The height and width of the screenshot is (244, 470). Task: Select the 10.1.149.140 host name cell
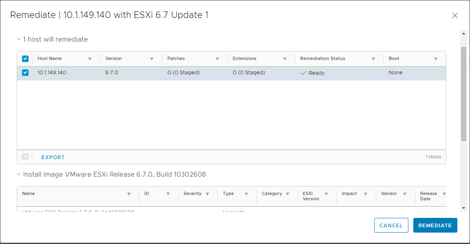click(52, 73)
